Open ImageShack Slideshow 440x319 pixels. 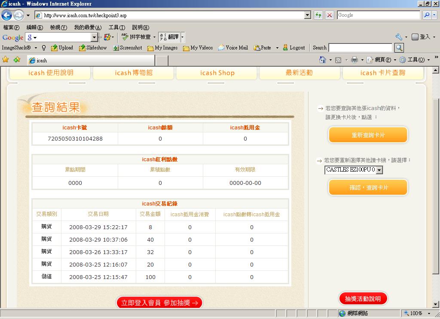93,48
